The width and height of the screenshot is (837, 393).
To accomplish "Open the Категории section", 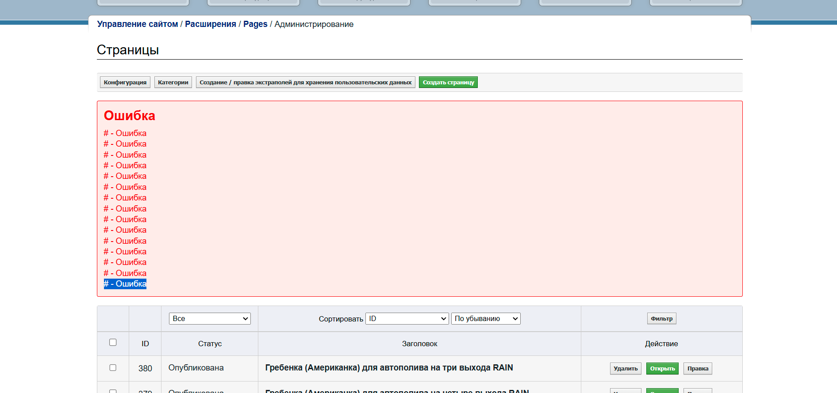I will coord(173,83).
